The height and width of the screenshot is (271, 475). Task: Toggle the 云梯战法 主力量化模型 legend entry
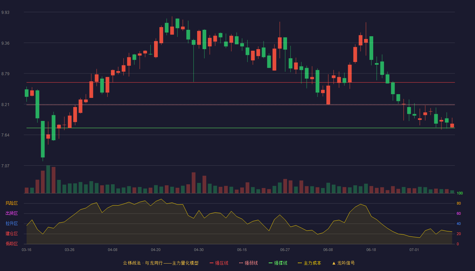tap(160, 263)
